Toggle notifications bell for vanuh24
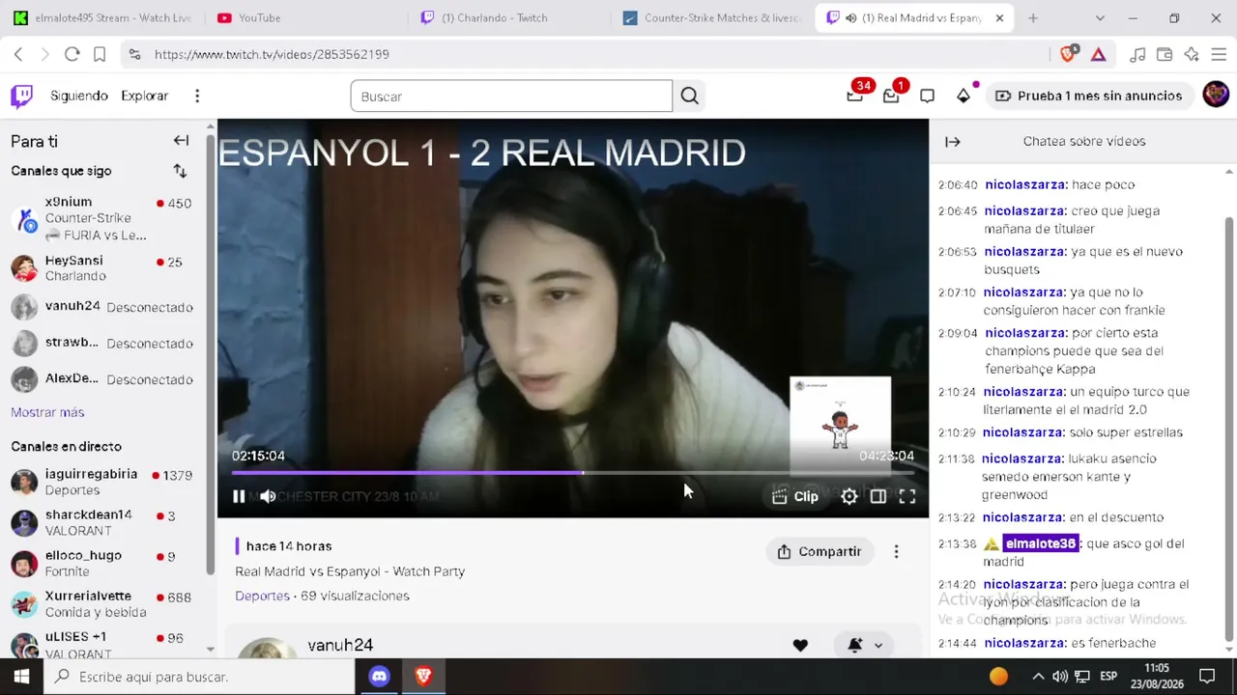Viewport: 1237px width, 695px height. point(854,645)
